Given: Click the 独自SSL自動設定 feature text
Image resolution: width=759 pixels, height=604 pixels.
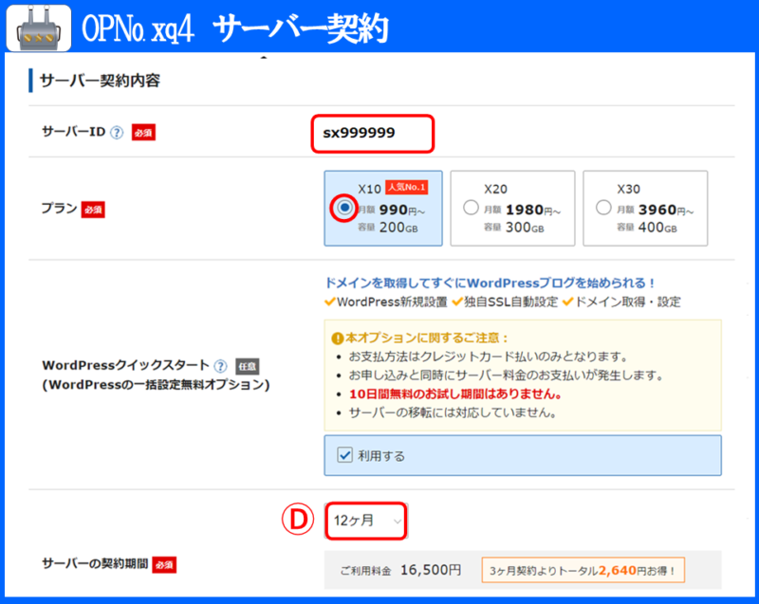Looking at the screenshot, I should coord(510,302).
